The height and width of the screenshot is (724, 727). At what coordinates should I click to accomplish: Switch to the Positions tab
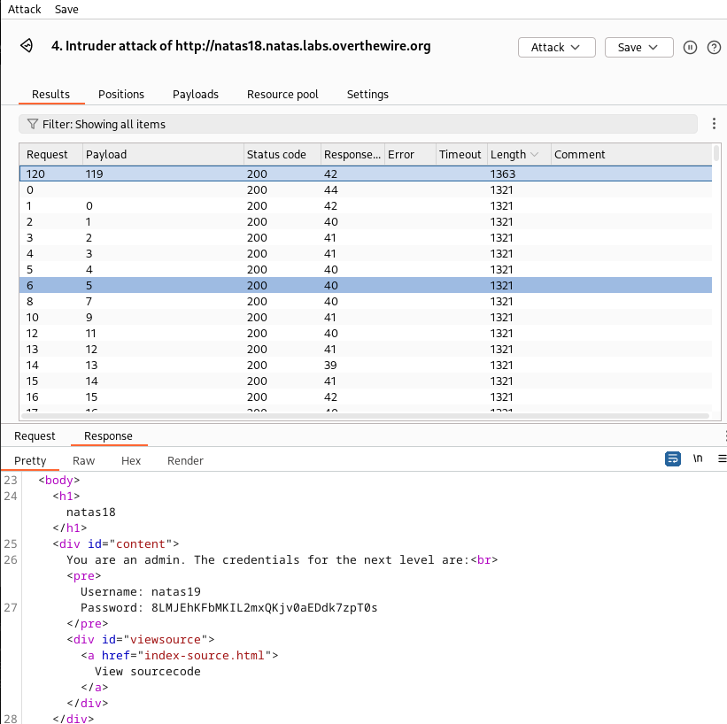(x=121, y=94)
